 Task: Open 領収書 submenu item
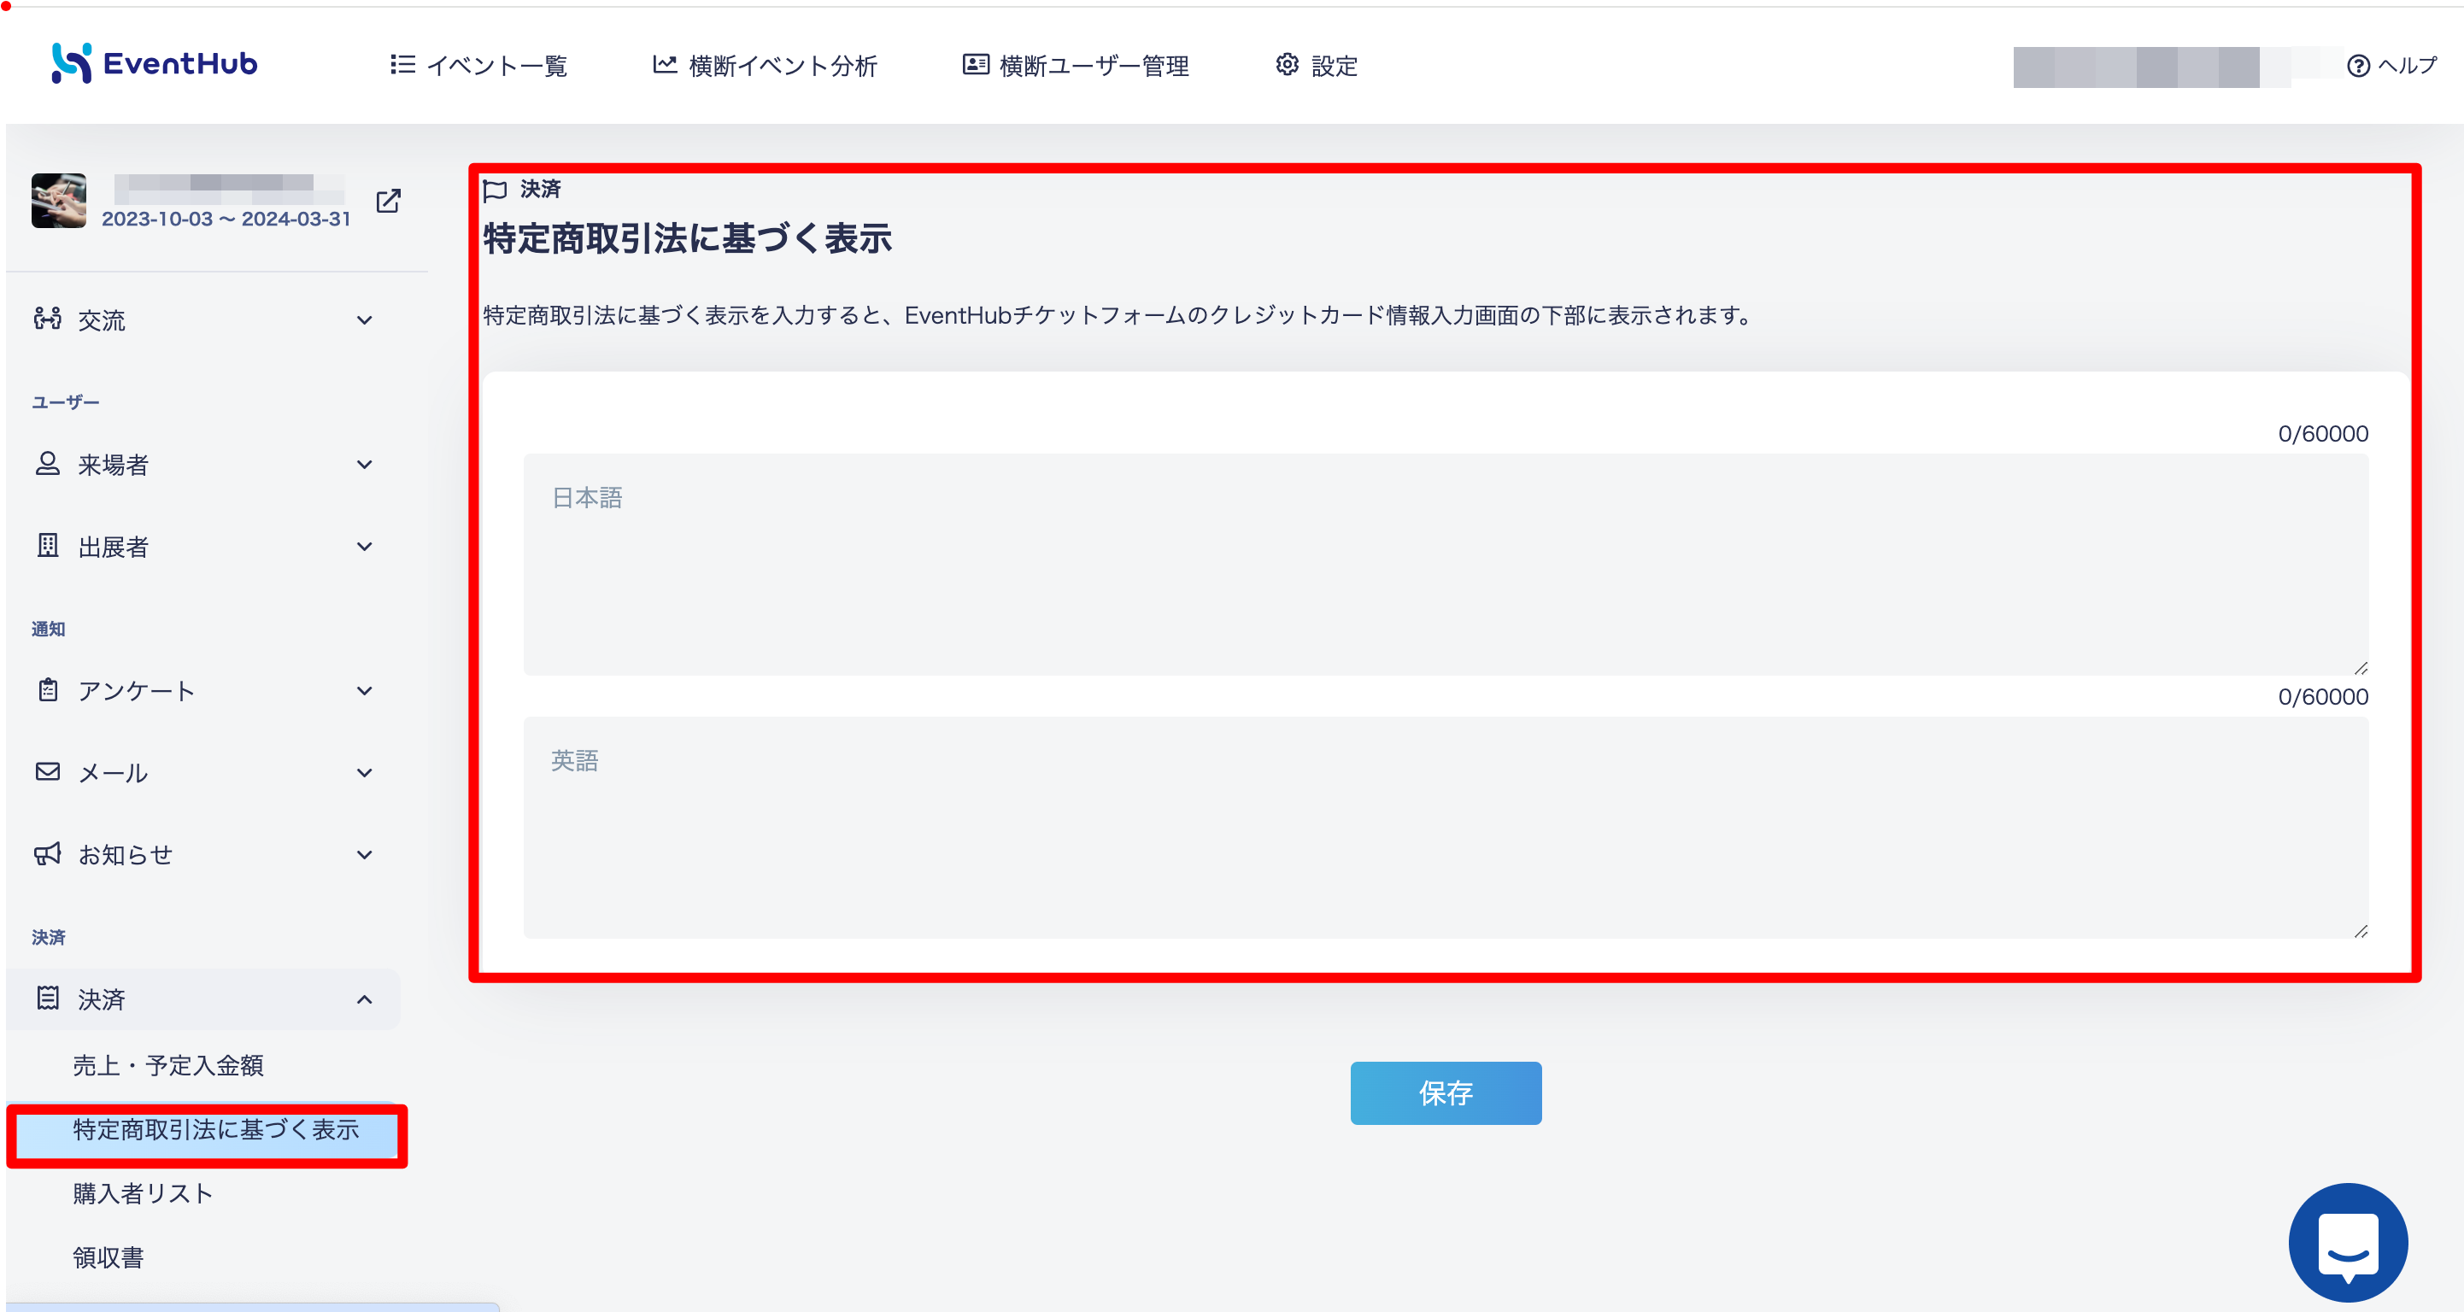pyautogui.click(x=109, y=1256)
